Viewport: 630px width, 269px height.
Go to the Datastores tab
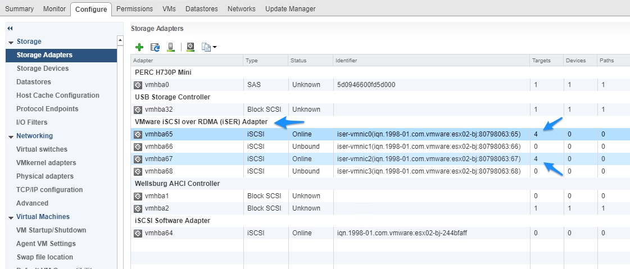[202, 8]
